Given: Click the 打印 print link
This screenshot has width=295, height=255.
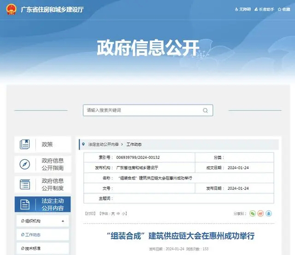Looking at the screenshot, I should tap(90, 214).
